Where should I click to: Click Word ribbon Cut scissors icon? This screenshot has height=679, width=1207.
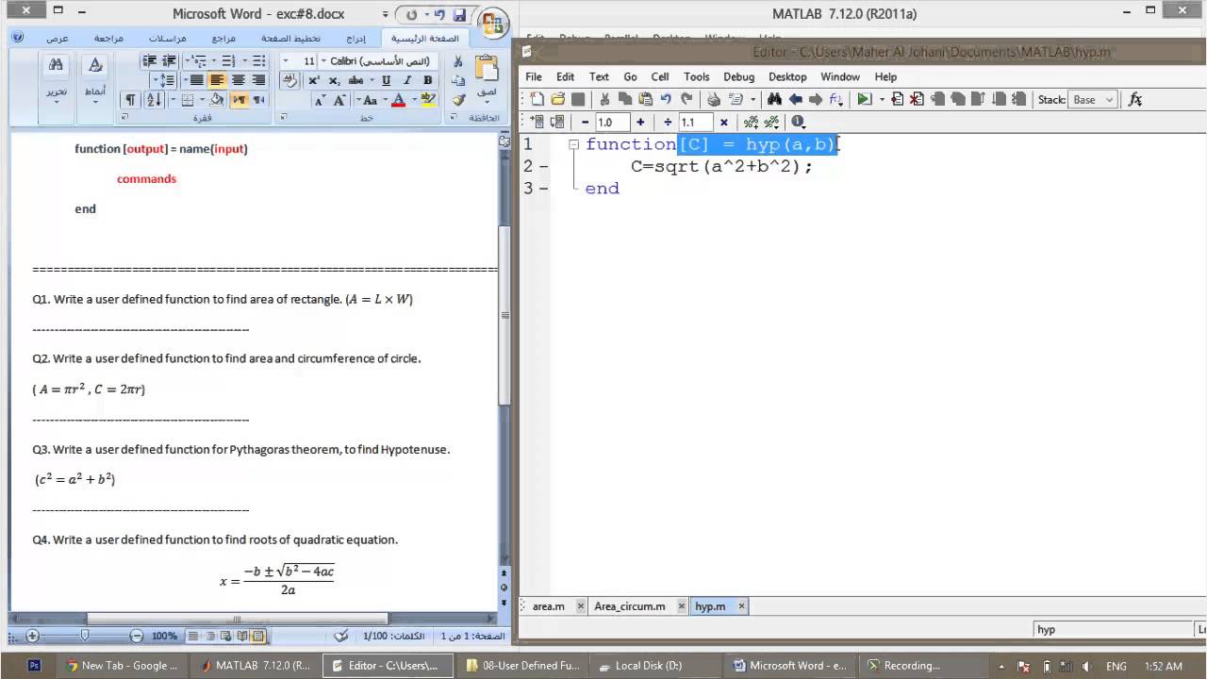[x=458, y=61]
